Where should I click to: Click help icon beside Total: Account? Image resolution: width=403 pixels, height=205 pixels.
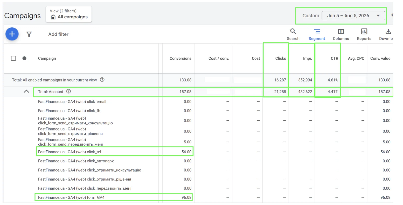(x=68, y=91)
